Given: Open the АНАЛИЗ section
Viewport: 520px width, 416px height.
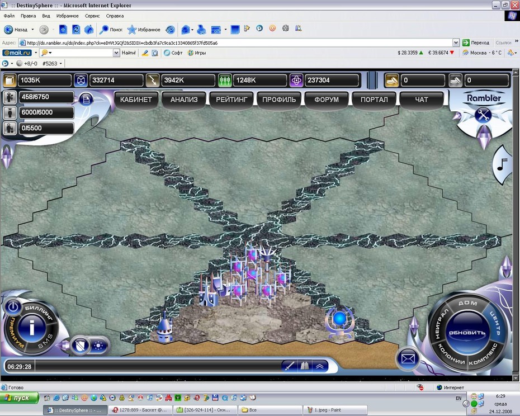Looking at the screenshot, I should 184,100.
